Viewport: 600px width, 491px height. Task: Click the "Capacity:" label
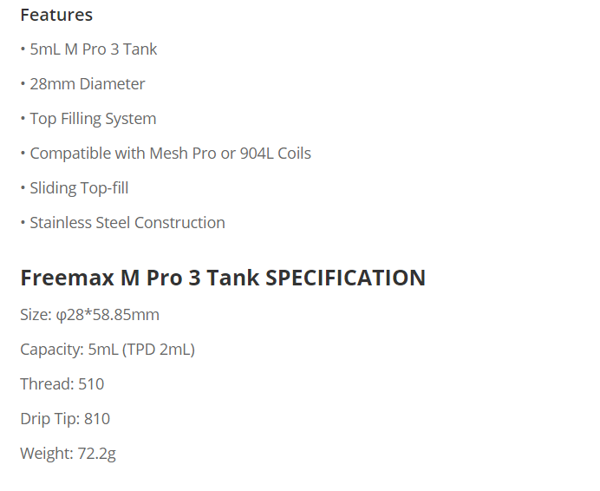pos(52,350)
